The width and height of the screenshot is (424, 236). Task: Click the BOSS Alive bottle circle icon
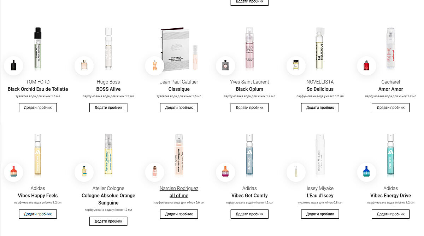pyautogui.click(x=84, y=65)
